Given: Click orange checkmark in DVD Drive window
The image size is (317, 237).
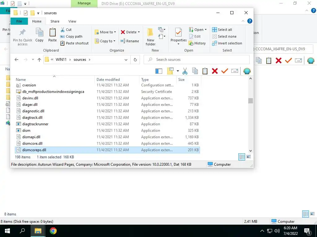Looking at the screenshot, I should (288, 60).
